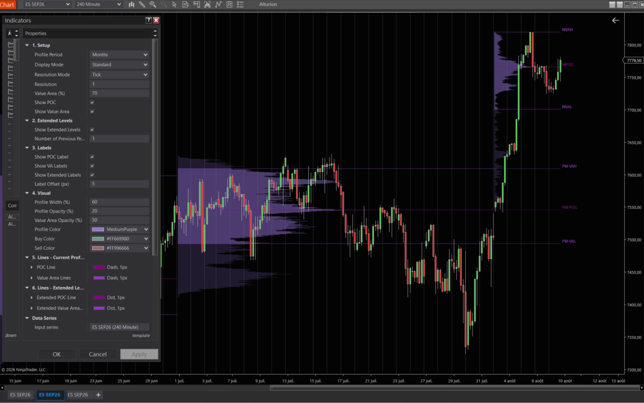Click the template link
This screenshot has width=644, height=403.
coord(141,336)
